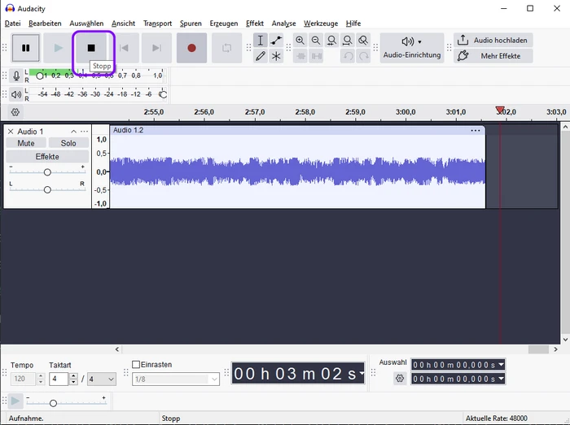Click the Audio hochladen button
The width and height of the screenshot is (570, 425).
pyautogui.click(x=493, y=41)
